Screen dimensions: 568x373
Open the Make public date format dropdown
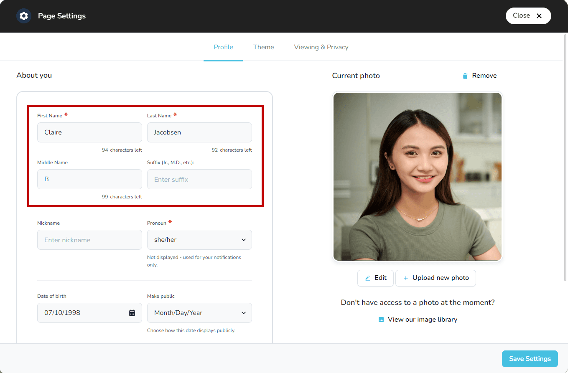point(199,312)
